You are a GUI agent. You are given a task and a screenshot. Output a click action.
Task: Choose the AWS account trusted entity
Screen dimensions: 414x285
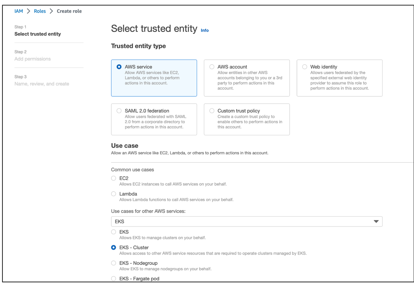pos(212,67)
